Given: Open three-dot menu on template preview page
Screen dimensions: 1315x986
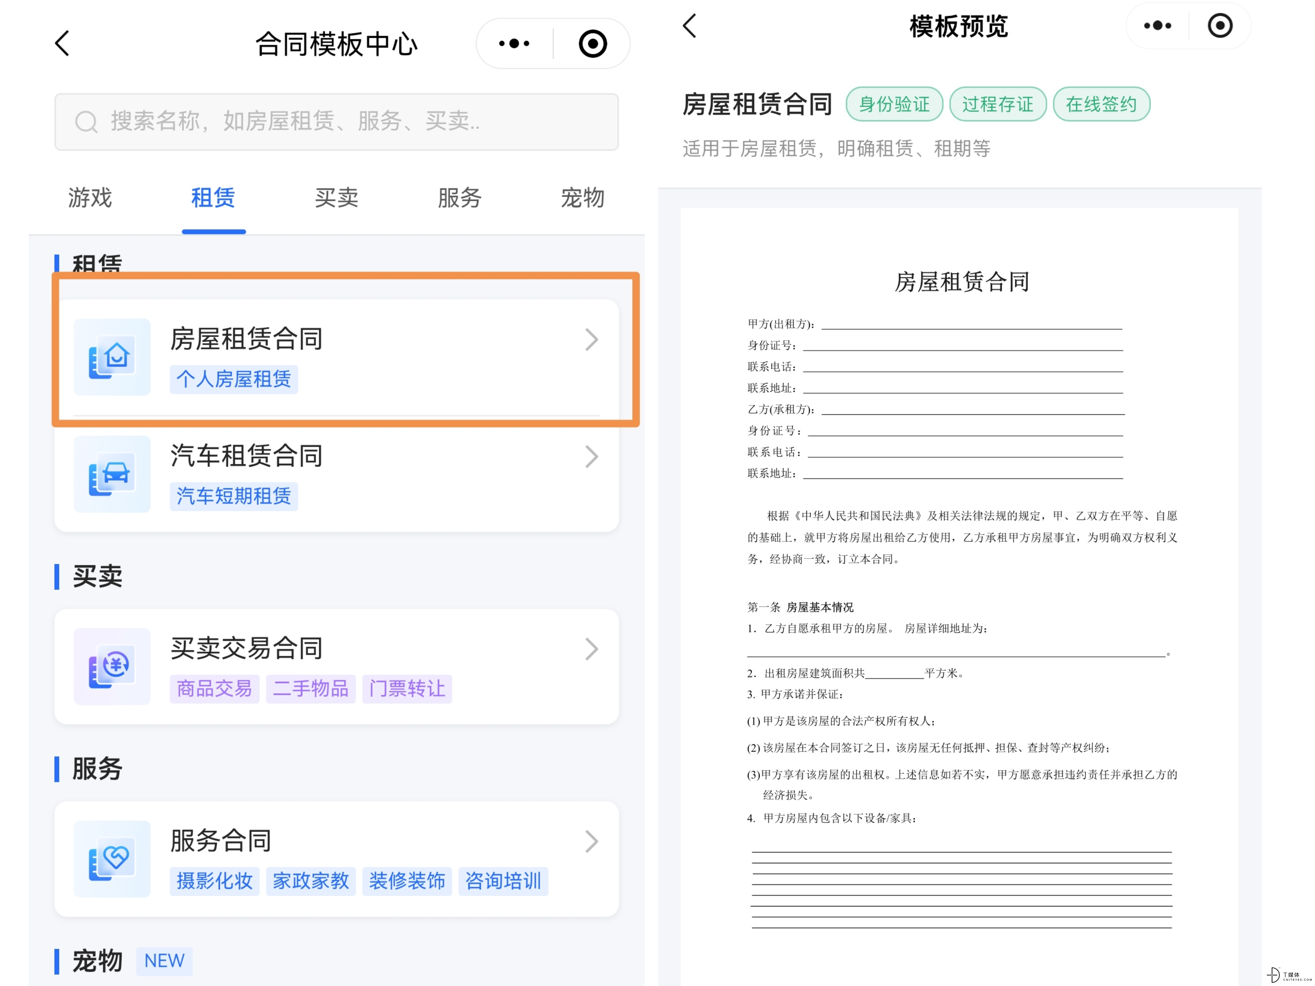Looking at the screenshot, I should click(x=1157, y=26).
